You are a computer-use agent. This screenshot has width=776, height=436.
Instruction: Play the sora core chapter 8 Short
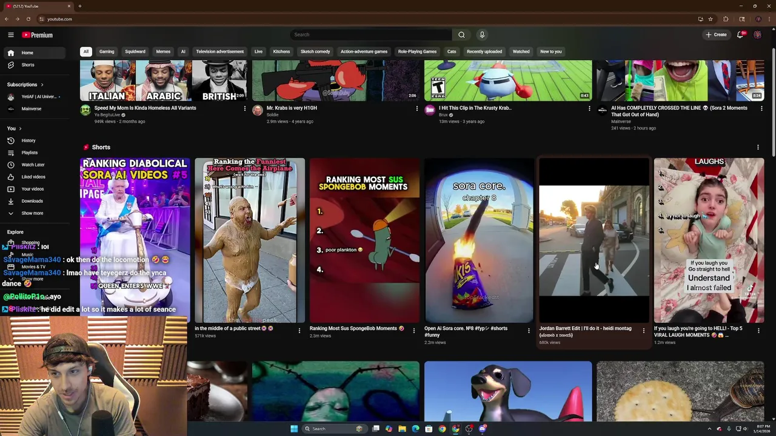coord(479,240)
